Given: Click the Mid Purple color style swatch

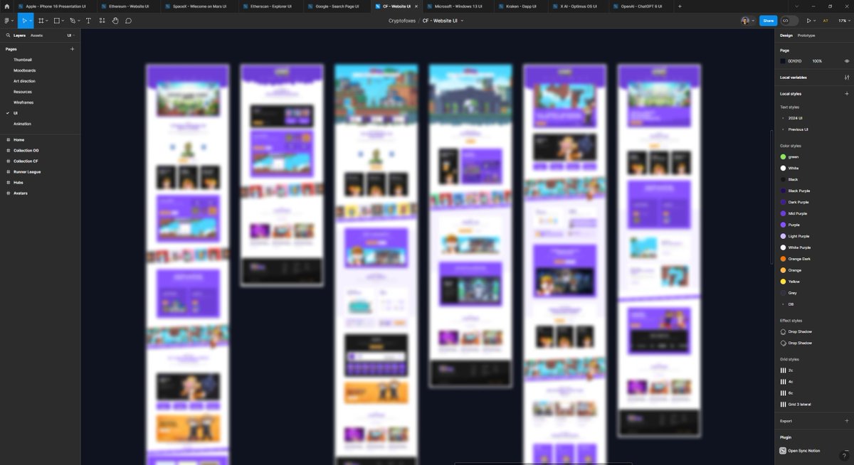Looking at the screenshot, I should pos(783,213).
